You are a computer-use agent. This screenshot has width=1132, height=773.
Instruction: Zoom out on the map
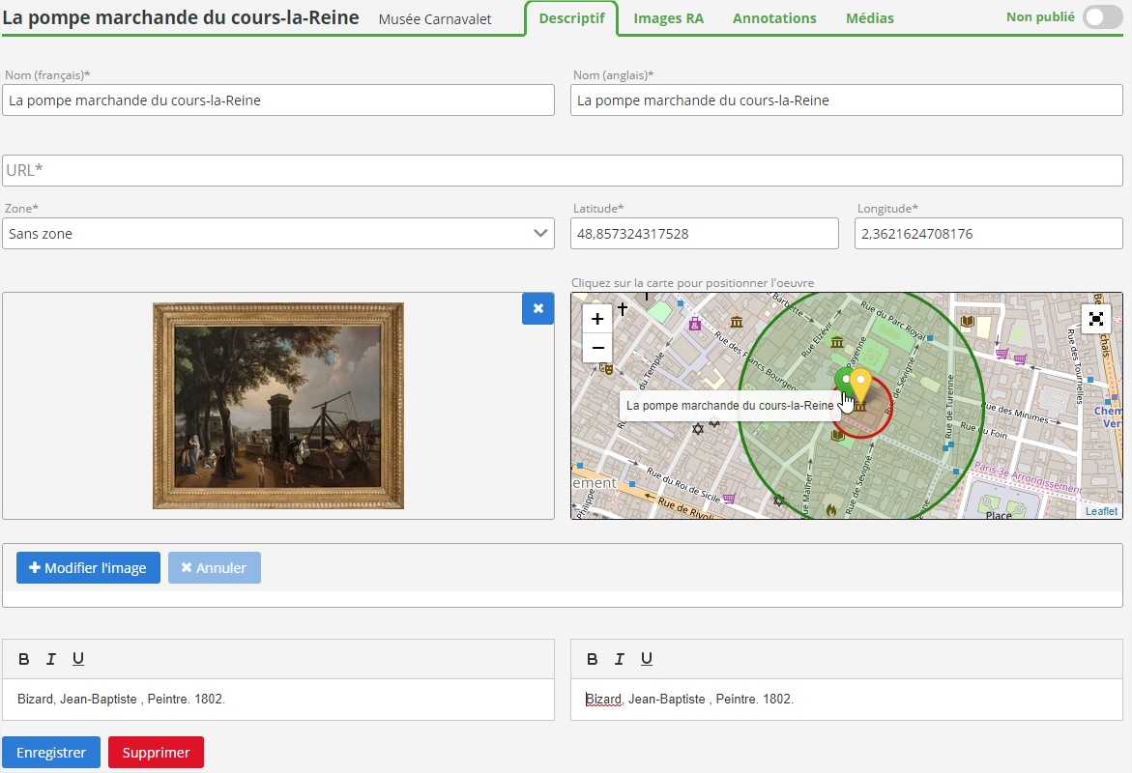[597, 348]
